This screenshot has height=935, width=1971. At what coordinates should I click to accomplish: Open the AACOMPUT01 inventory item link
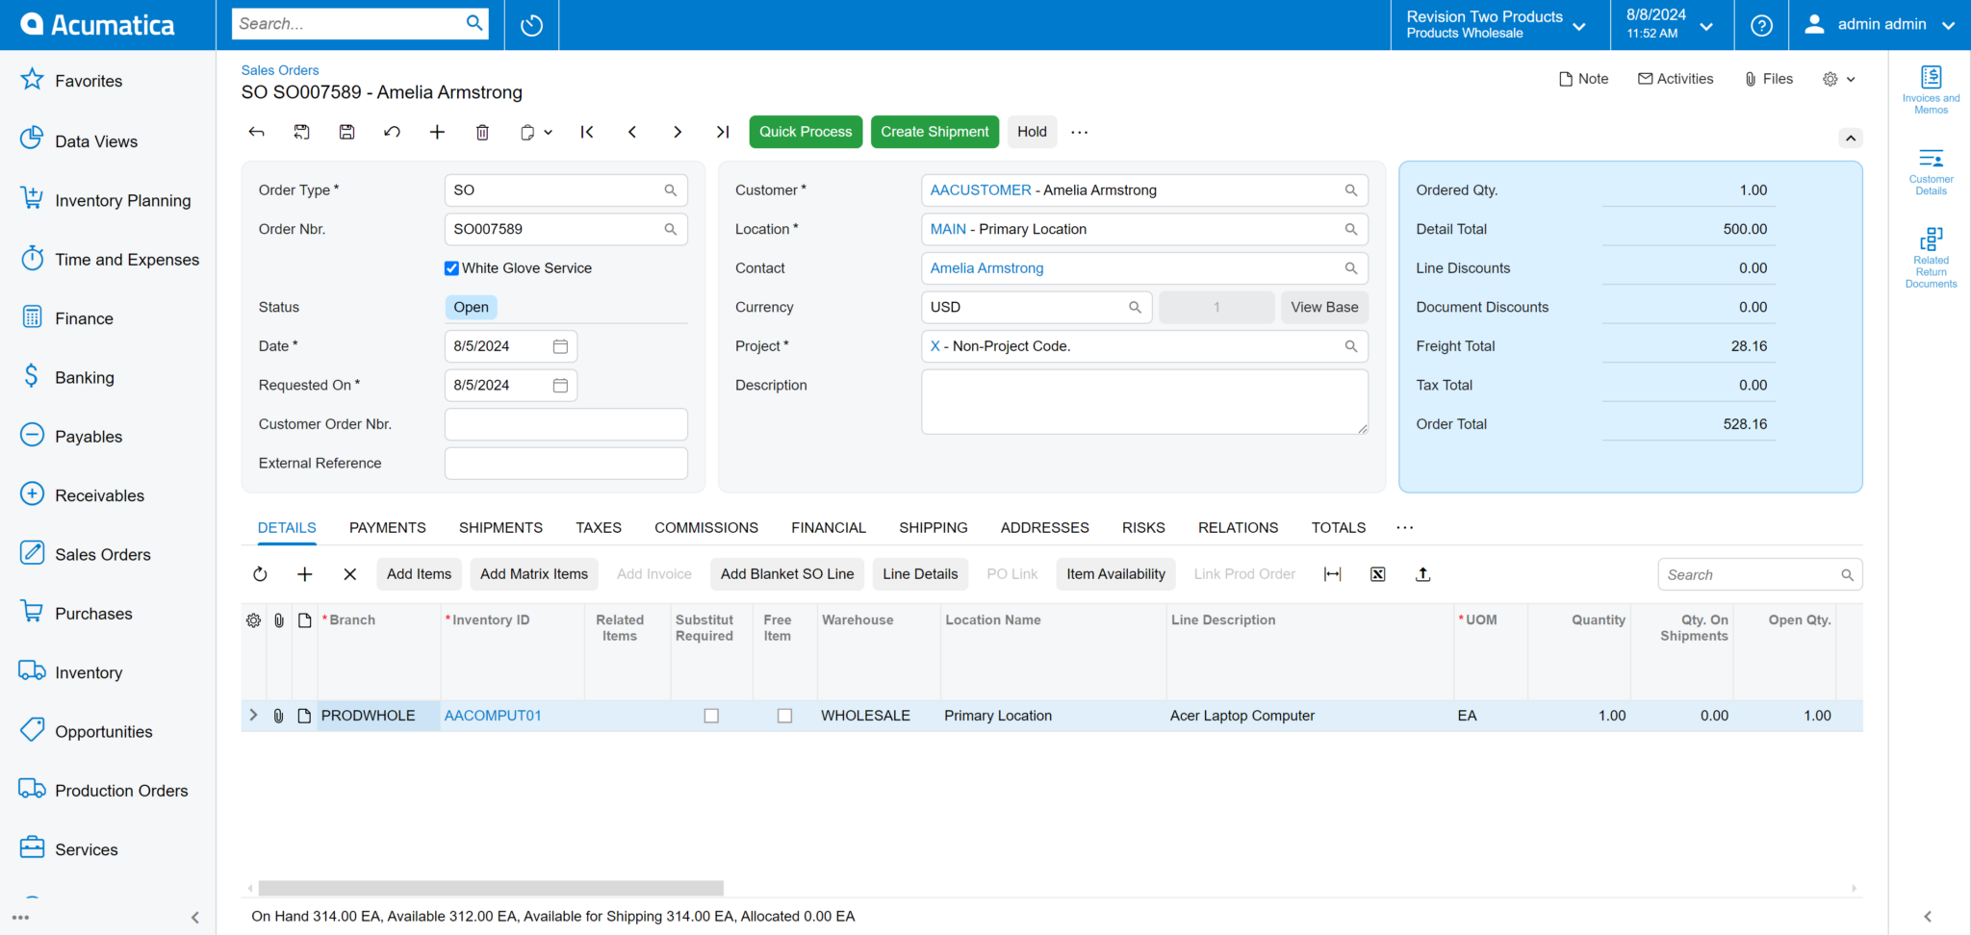(492, 715)
